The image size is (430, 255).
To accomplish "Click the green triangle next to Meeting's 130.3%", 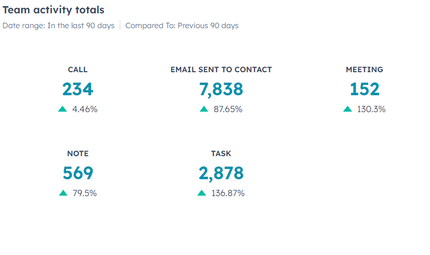I will 348,109.
